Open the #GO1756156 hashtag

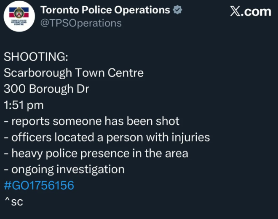click(x=39, y=185)
